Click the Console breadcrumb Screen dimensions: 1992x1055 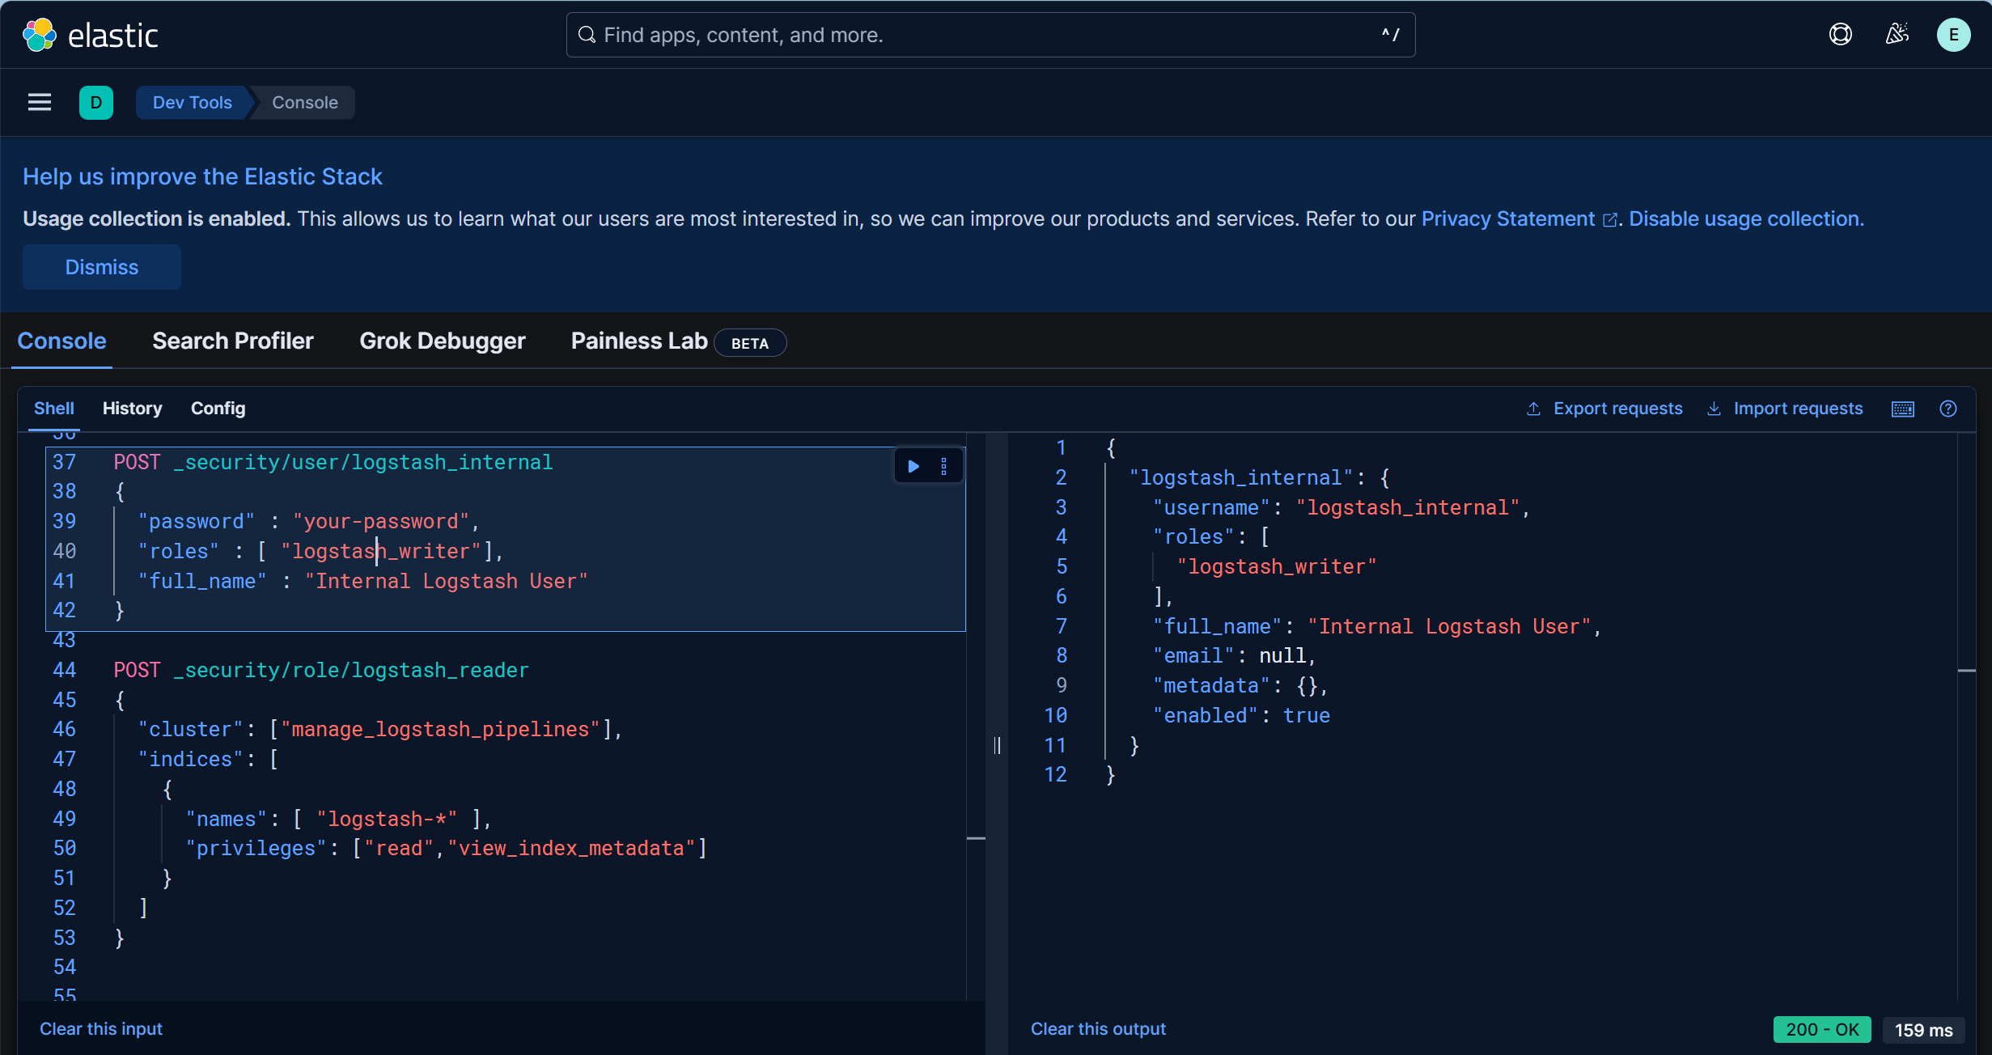pos(304,103)
